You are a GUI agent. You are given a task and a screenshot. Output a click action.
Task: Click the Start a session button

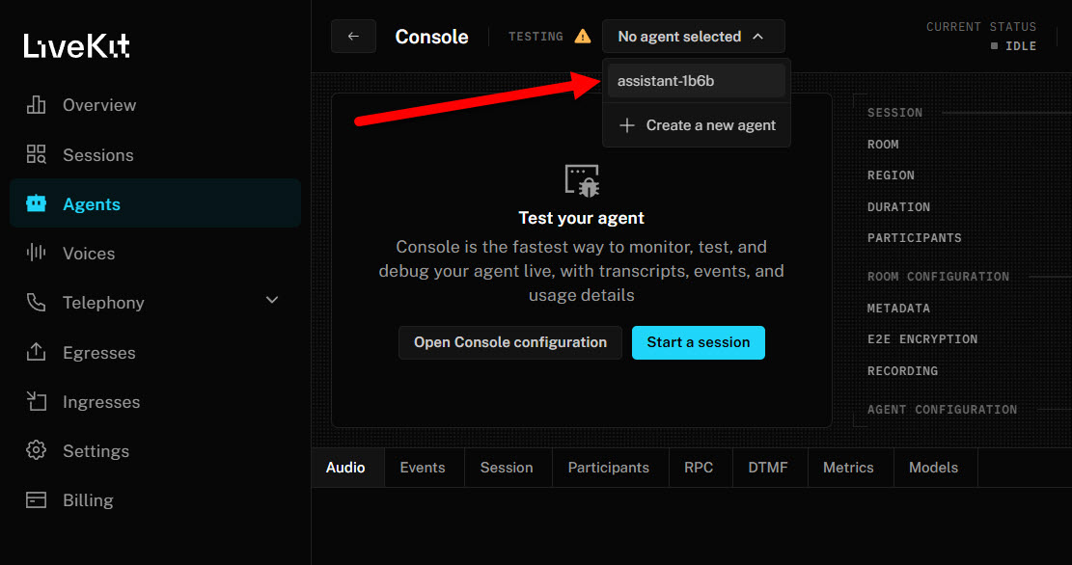tap(698, 342)
